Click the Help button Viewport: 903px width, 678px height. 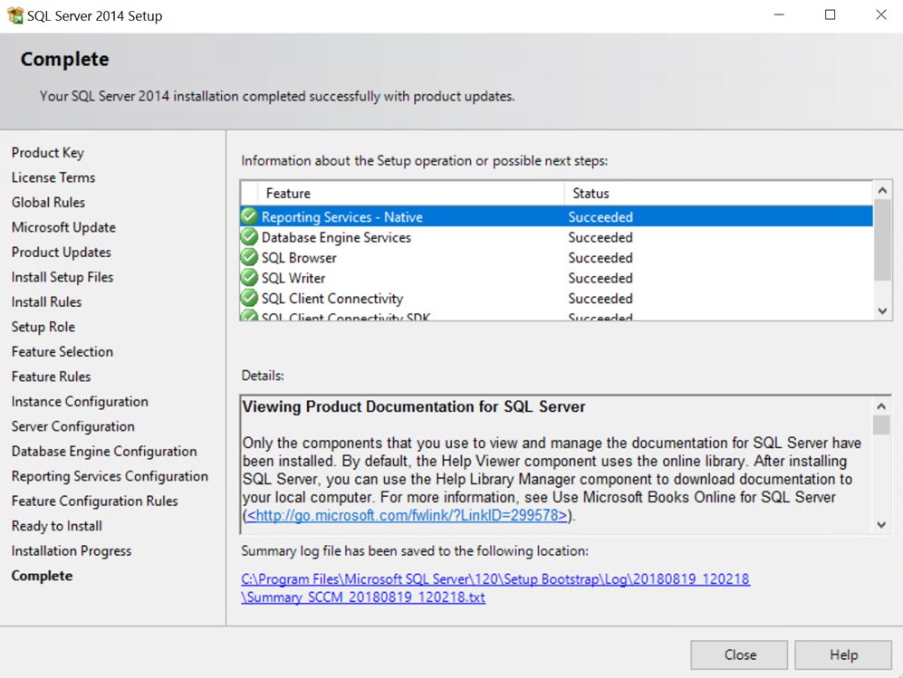[844, 655]
